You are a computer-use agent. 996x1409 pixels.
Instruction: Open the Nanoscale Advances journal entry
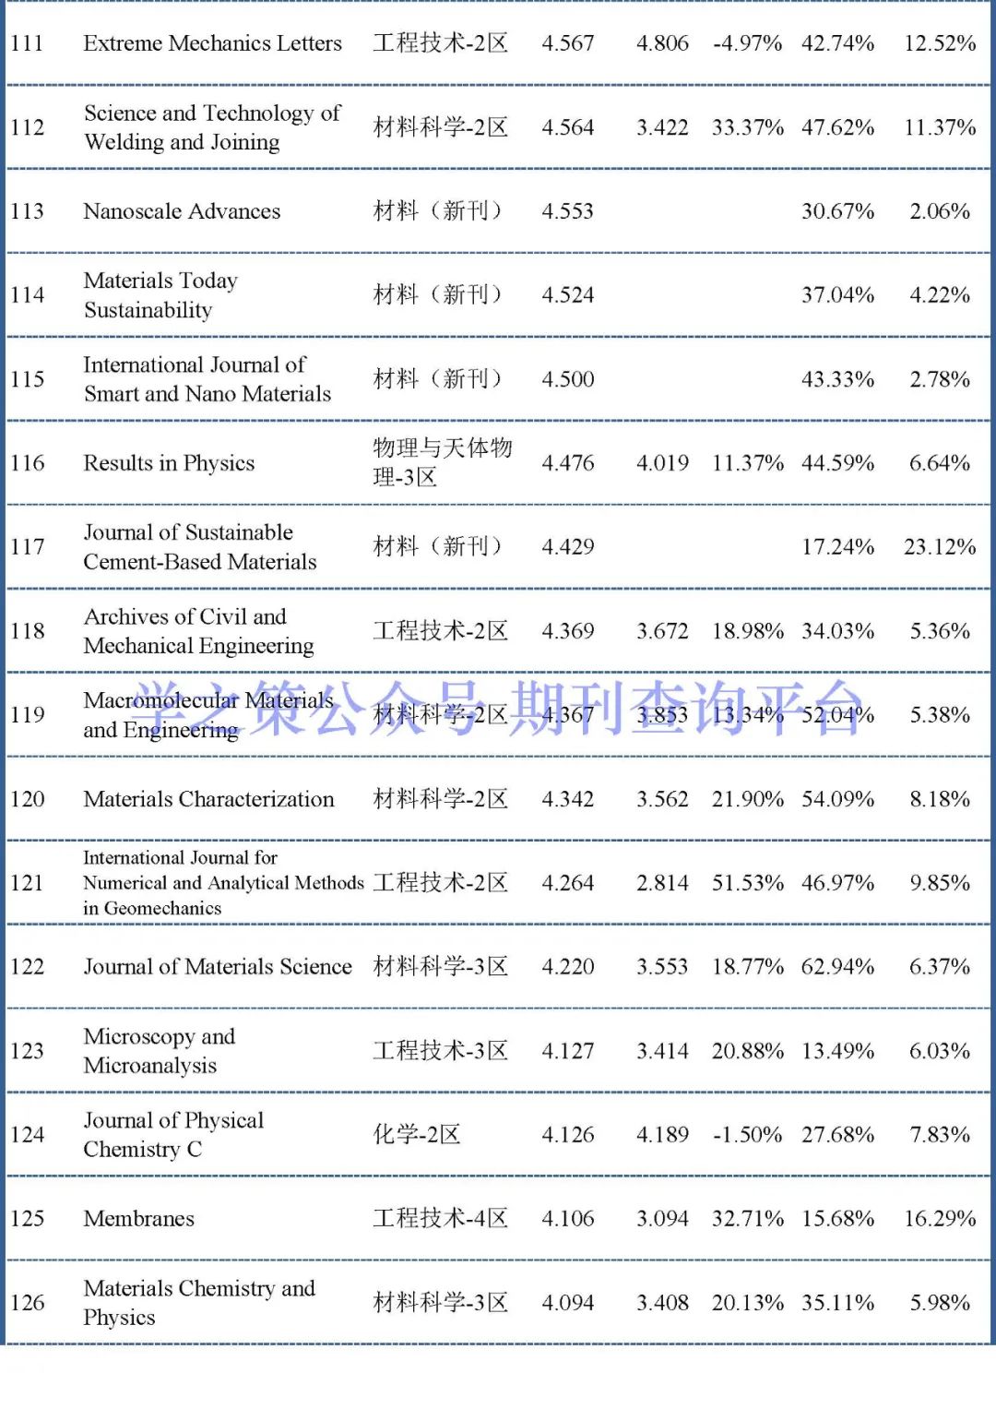tap(182, 211)
